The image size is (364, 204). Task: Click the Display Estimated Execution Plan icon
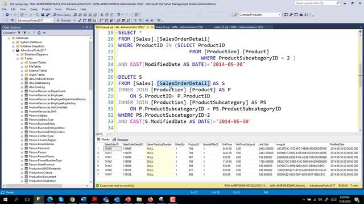pyautogui.click(x=85, y=20)
